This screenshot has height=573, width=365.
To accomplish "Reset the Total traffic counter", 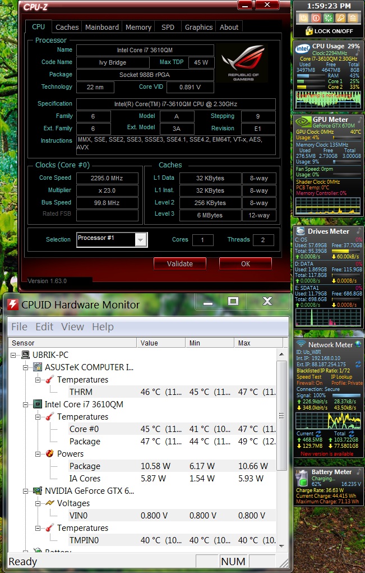I will pos(352,434).
